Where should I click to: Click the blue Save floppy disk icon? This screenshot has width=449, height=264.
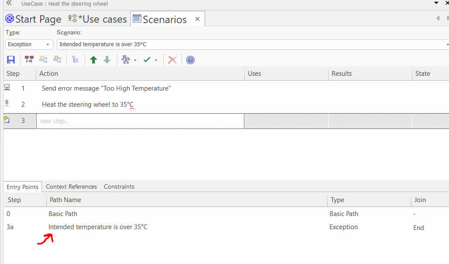11,60
